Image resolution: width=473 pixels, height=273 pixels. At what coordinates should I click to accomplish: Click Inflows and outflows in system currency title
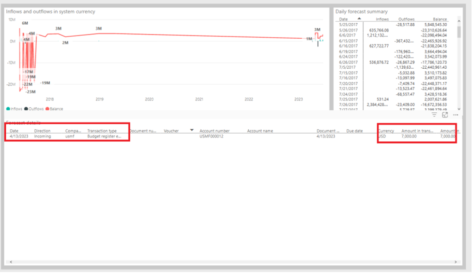click(51, 12)
